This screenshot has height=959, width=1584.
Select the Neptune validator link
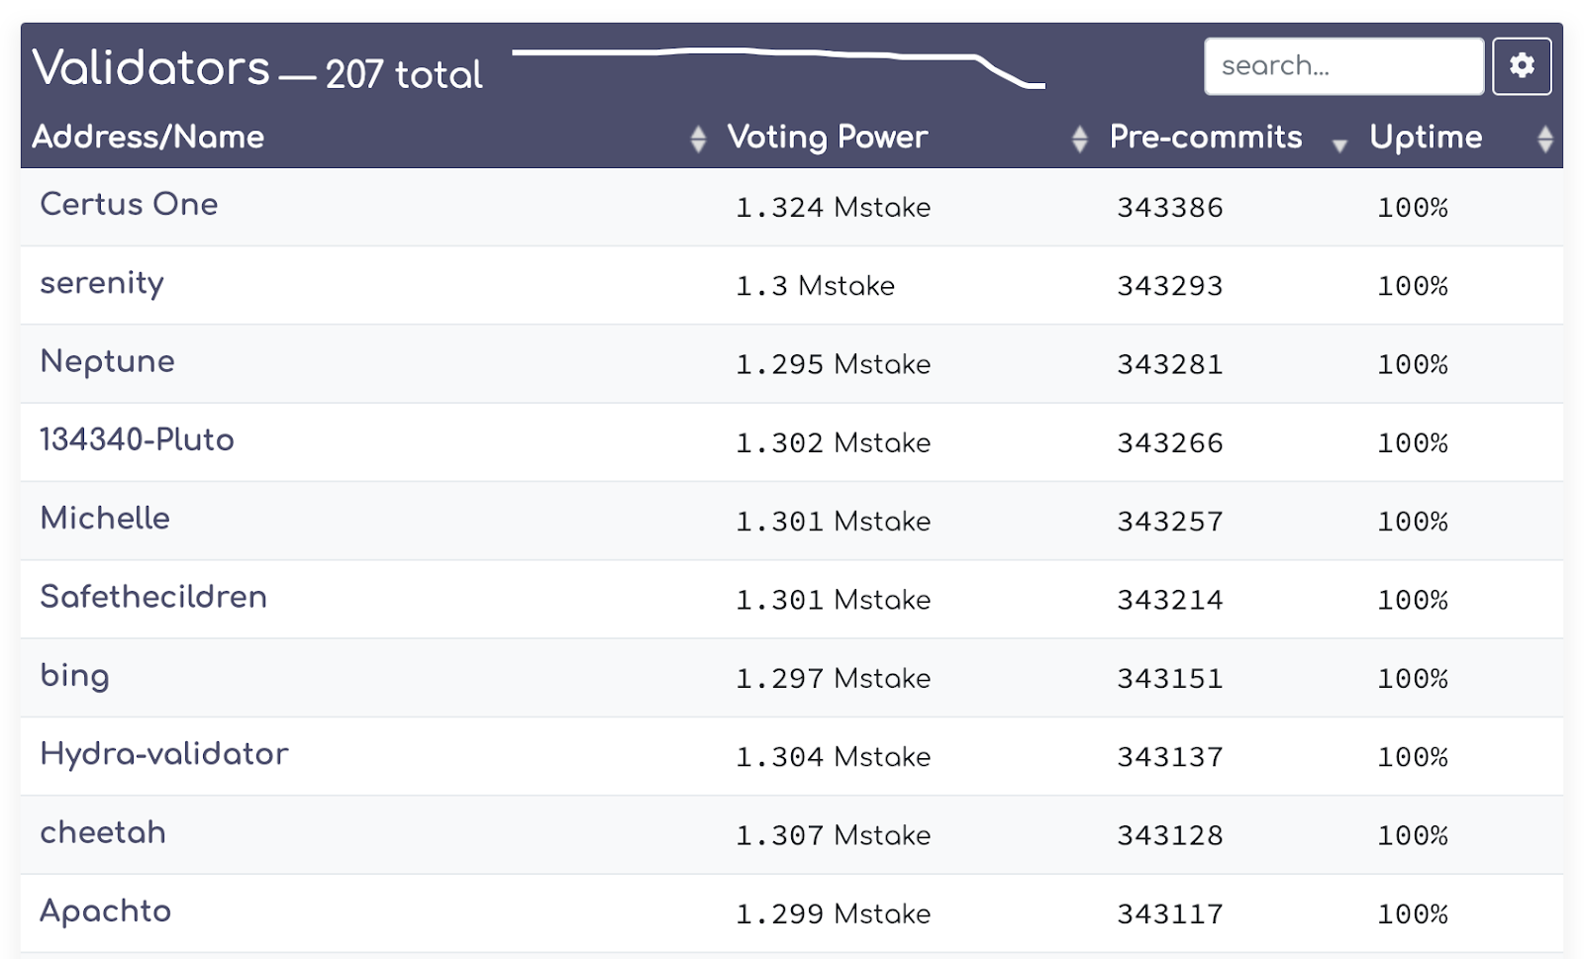(x=107, y=362)
